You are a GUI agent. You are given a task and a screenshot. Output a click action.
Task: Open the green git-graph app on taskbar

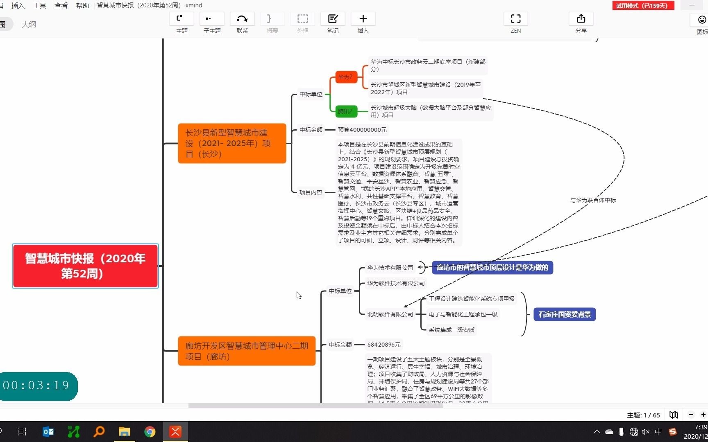(74, 431)
